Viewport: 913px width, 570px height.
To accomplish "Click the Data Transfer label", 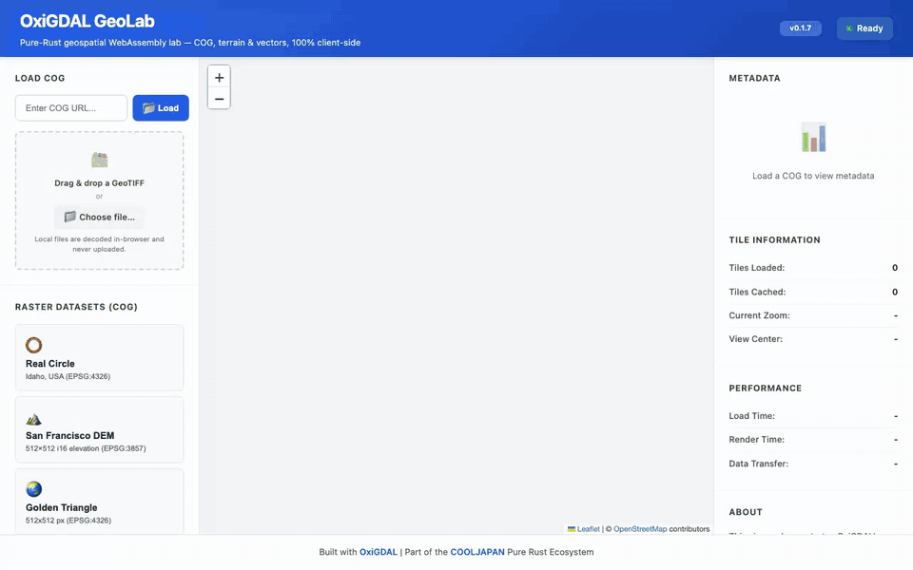I will [759, 464].
